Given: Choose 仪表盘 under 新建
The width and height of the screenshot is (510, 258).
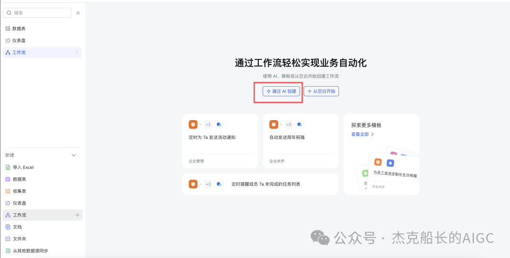Looking at the screenshot, I should coord(42,203).
